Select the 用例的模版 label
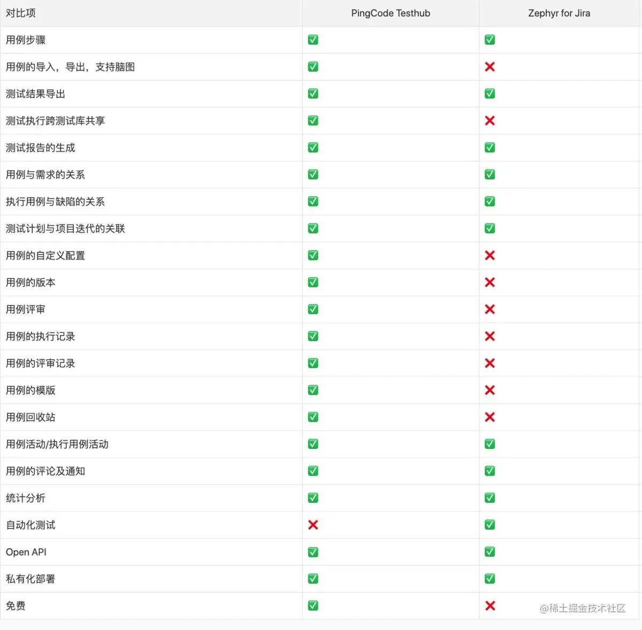This screenshot has height=630, width=642. (x=30, y=390)
